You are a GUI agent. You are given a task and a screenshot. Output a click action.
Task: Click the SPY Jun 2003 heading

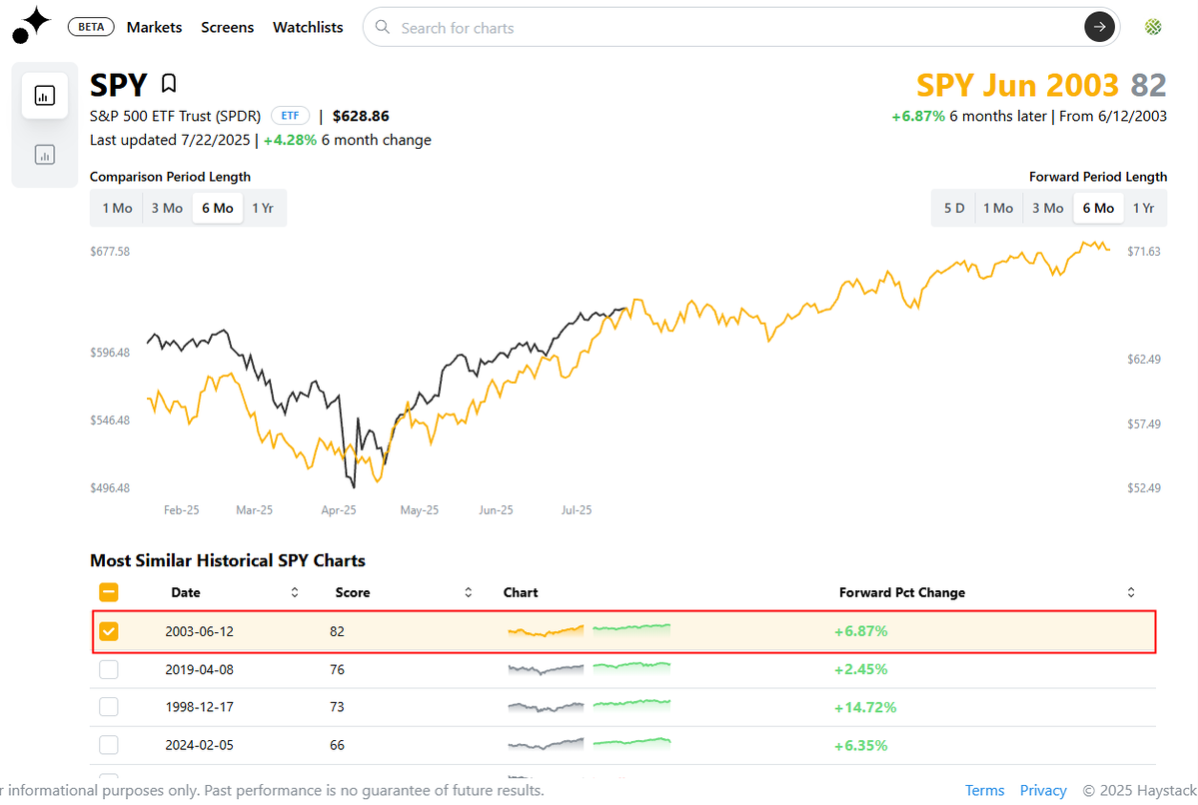[1017, 85]
